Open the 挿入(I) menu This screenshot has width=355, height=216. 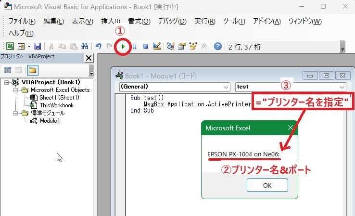pyautogui.click(x=111, y=21)
